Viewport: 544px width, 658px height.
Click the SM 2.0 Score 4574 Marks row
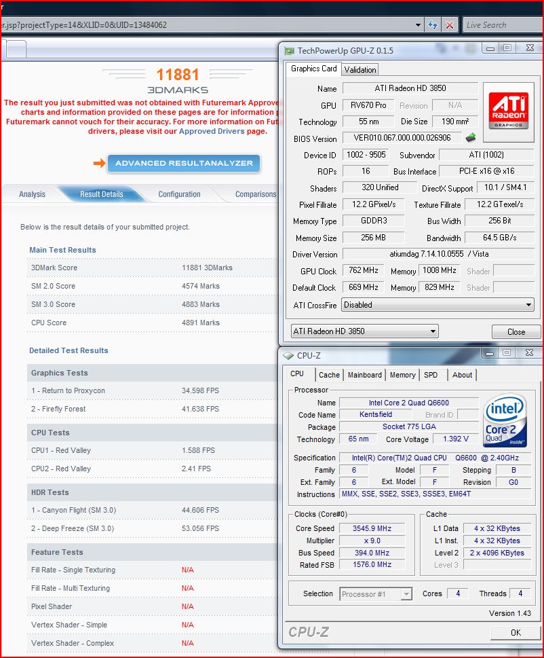(x=153, y=286)
